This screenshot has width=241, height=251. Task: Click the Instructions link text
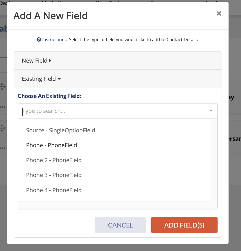pyautogui.click(x=55, y=40)
